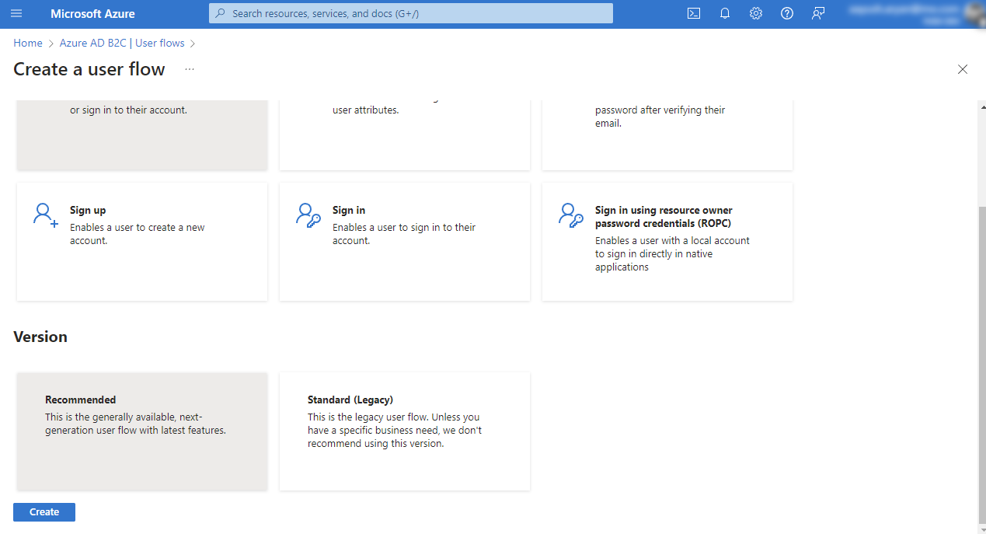The height and width of the screenshot is (534, 986).
Task: Send feedback to Microsoft
Action: [x=817, y=13]
